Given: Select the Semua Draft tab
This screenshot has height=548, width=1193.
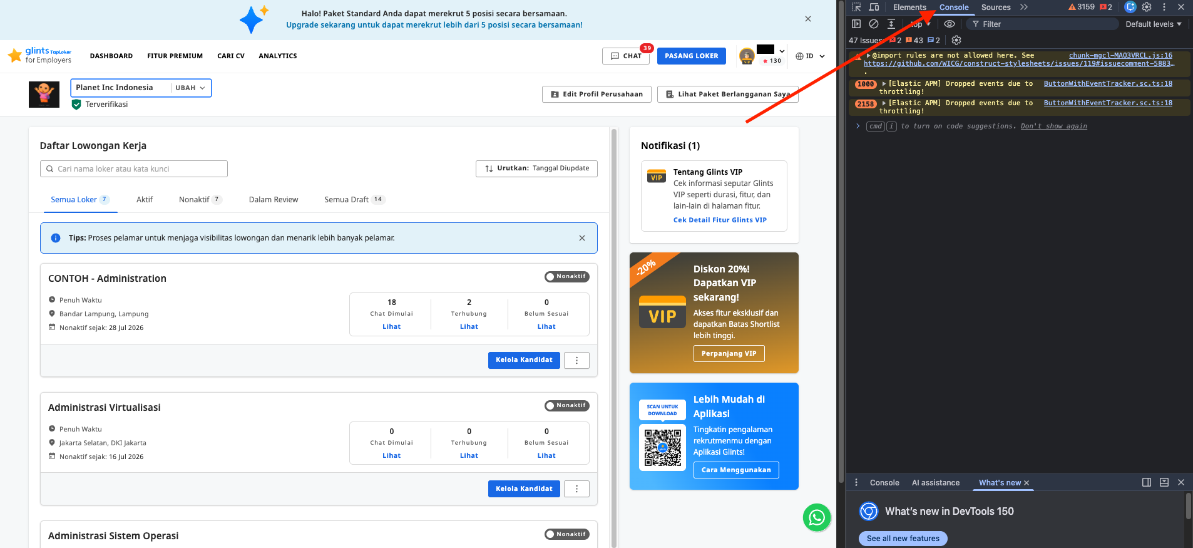Looking at the screenshot, I should click(355, 200).
